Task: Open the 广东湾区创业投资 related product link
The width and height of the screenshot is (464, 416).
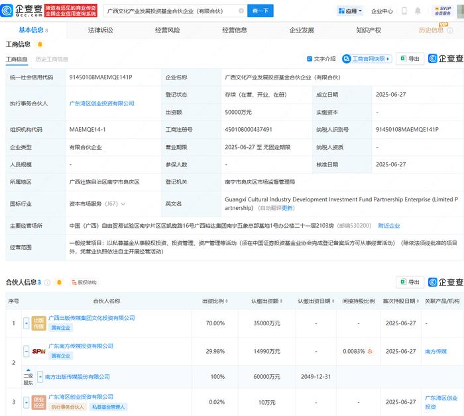Action: (441, 402)
